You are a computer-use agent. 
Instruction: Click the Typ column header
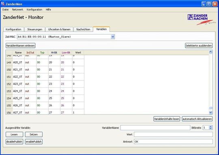(x=42, y=53)
